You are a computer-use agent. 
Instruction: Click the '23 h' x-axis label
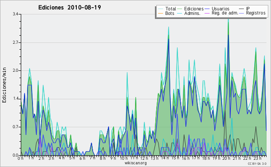[257, 158]
